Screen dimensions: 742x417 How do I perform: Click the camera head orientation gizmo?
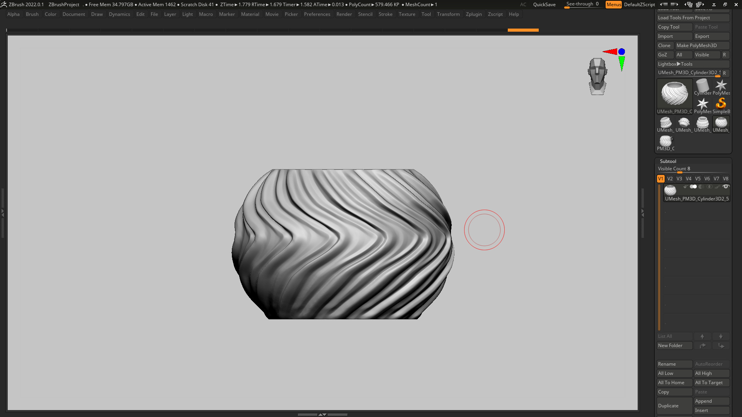click(597, 76)
